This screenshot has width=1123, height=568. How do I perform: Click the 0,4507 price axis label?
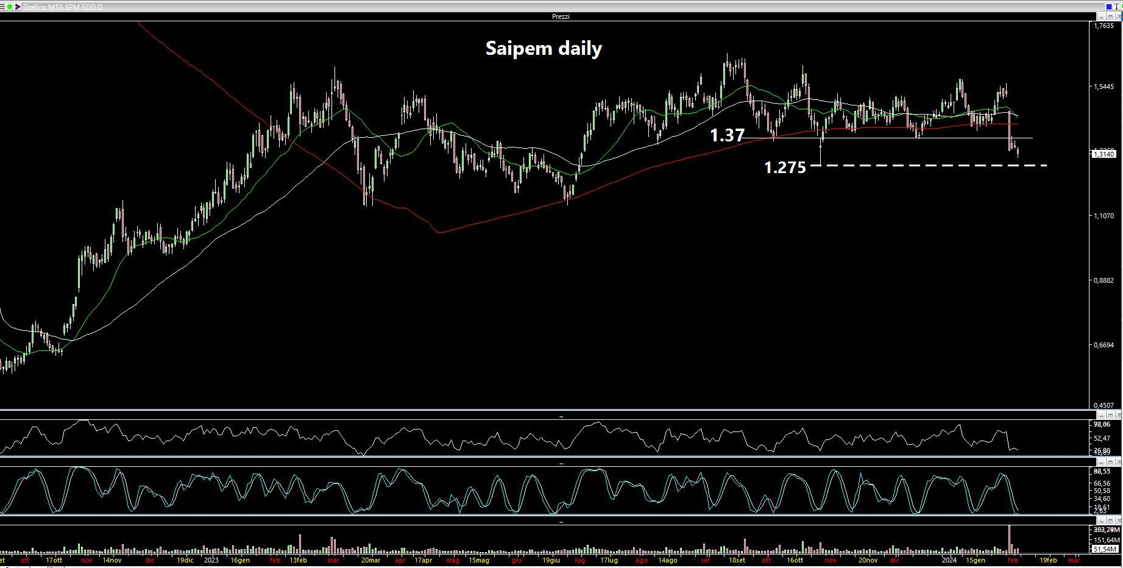[1104, 405]
